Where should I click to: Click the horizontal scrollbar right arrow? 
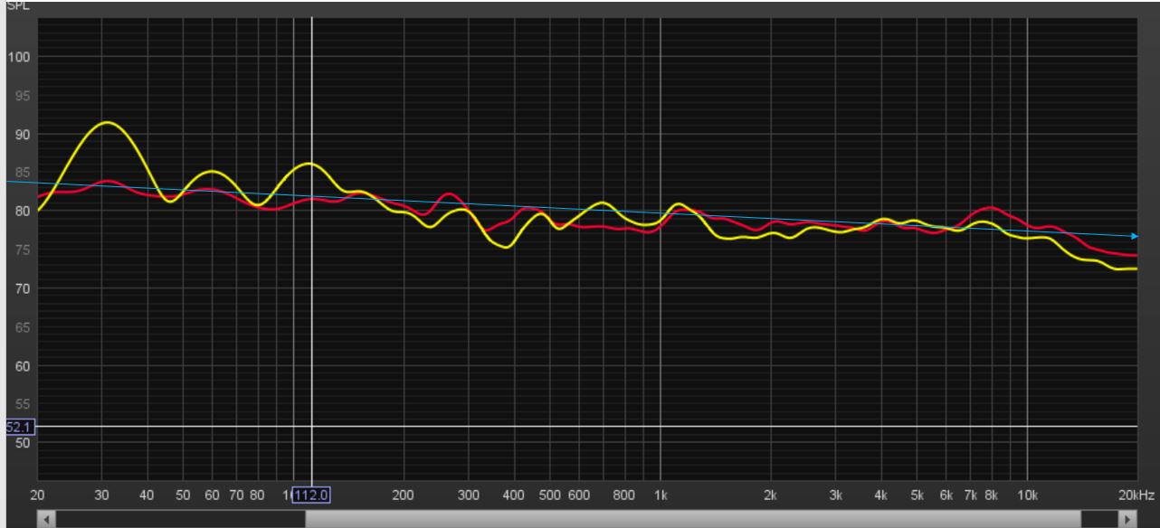1126,520
